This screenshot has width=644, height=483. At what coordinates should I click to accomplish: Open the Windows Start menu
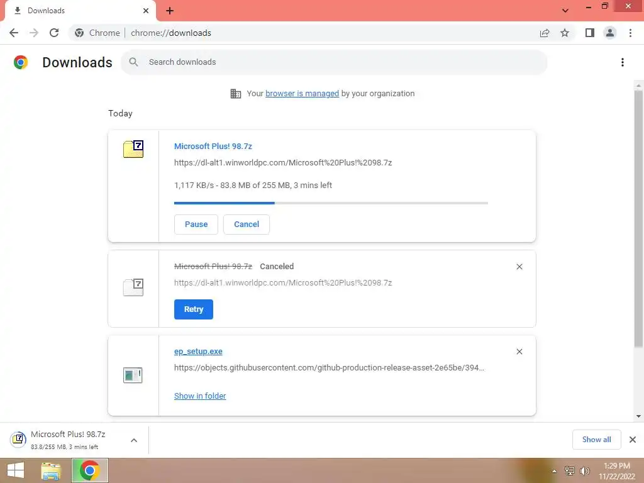(16, 470)
